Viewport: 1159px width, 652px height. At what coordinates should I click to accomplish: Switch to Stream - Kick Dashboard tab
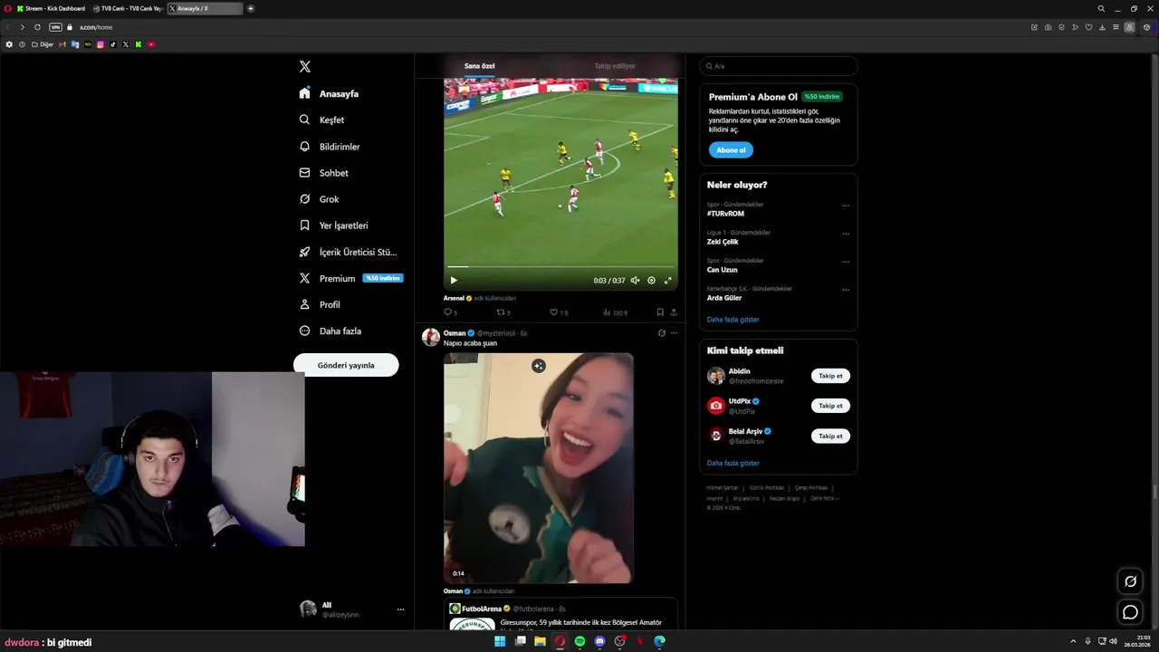(x=51, y=8)
